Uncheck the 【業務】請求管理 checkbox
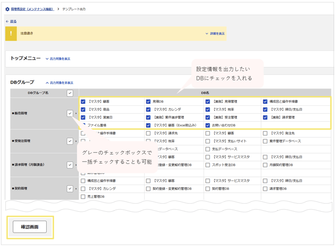The width and height of the screenshot is (336, 247). (265, 117)
